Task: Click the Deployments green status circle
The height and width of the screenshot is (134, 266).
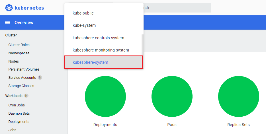Action: click(105, 96)
